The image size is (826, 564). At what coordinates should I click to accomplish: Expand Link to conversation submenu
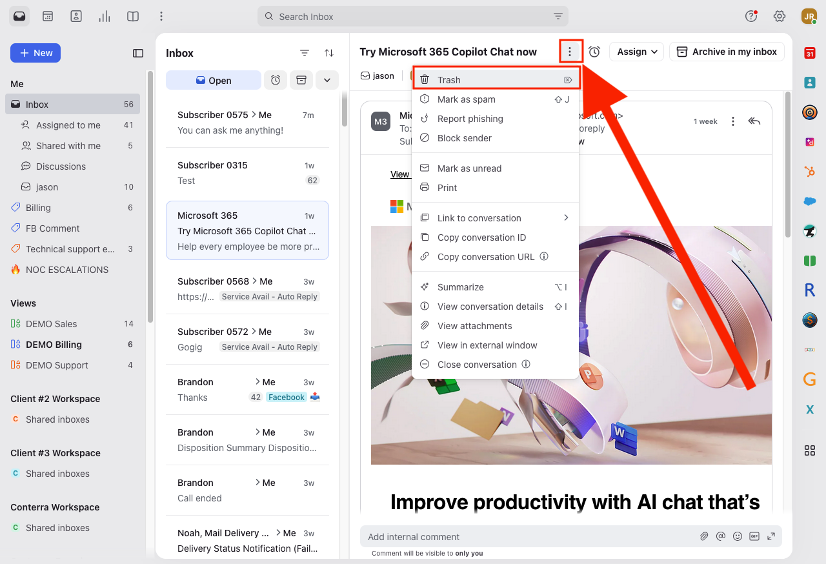click(x=496, y=218)
